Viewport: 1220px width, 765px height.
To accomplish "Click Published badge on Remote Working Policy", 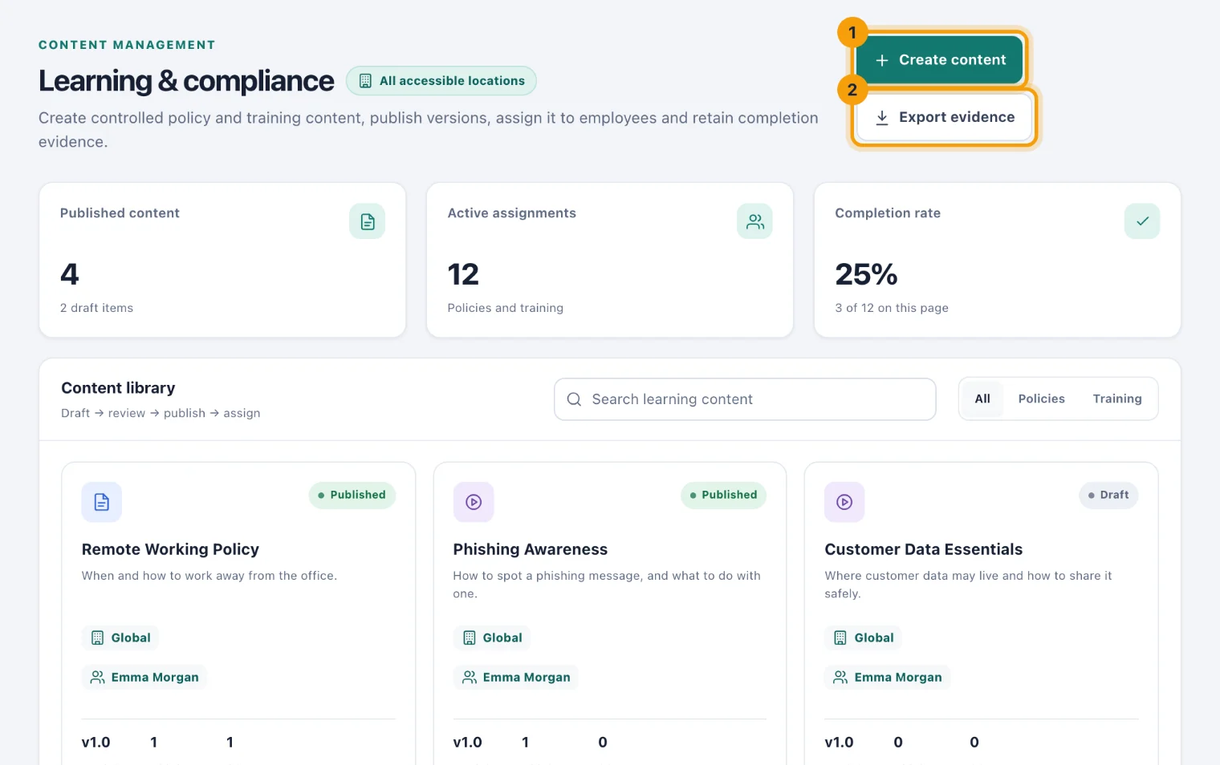I will [352, 495].
